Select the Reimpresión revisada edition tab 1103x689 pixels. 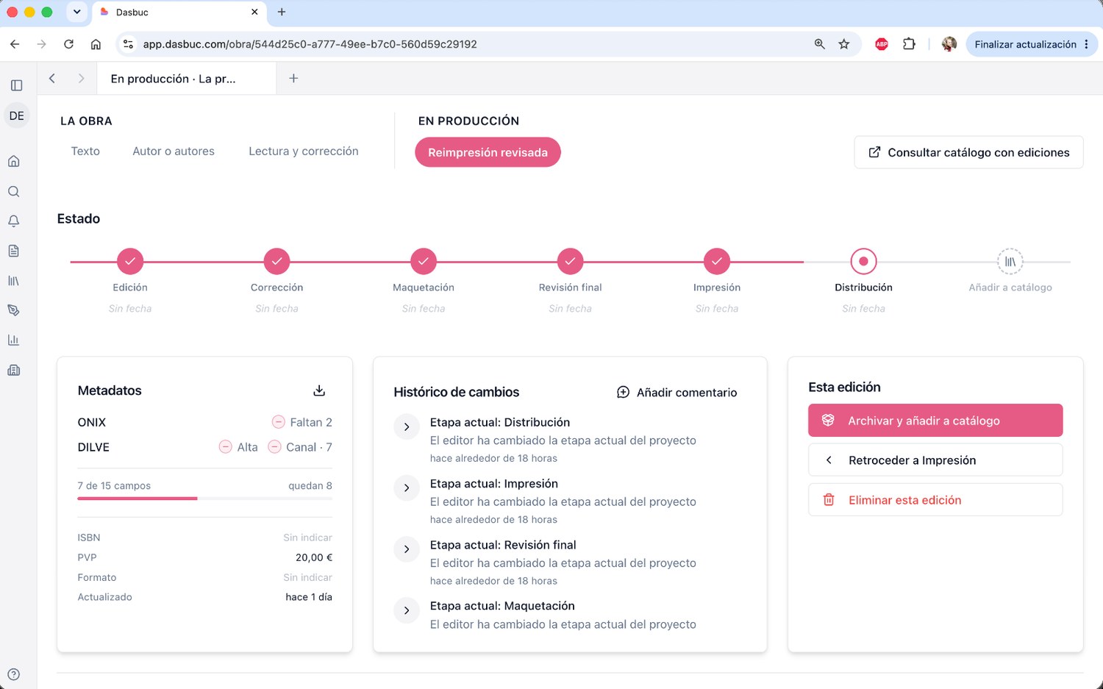click(x=488, y=152)
